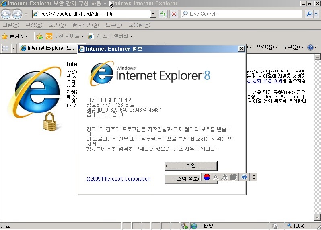Open the 편집(E) menu
321x230 pixels.
(34, 25)
